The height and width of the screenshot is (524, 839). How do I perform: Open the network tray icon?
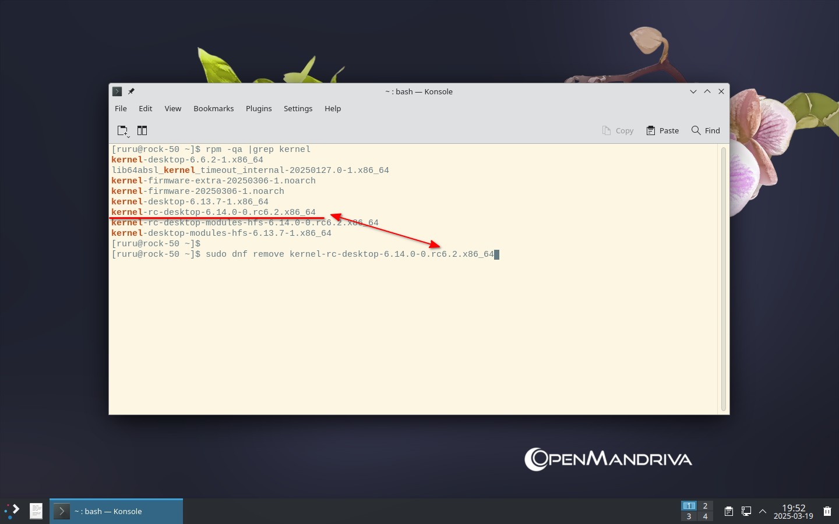(x=746, y=511)
